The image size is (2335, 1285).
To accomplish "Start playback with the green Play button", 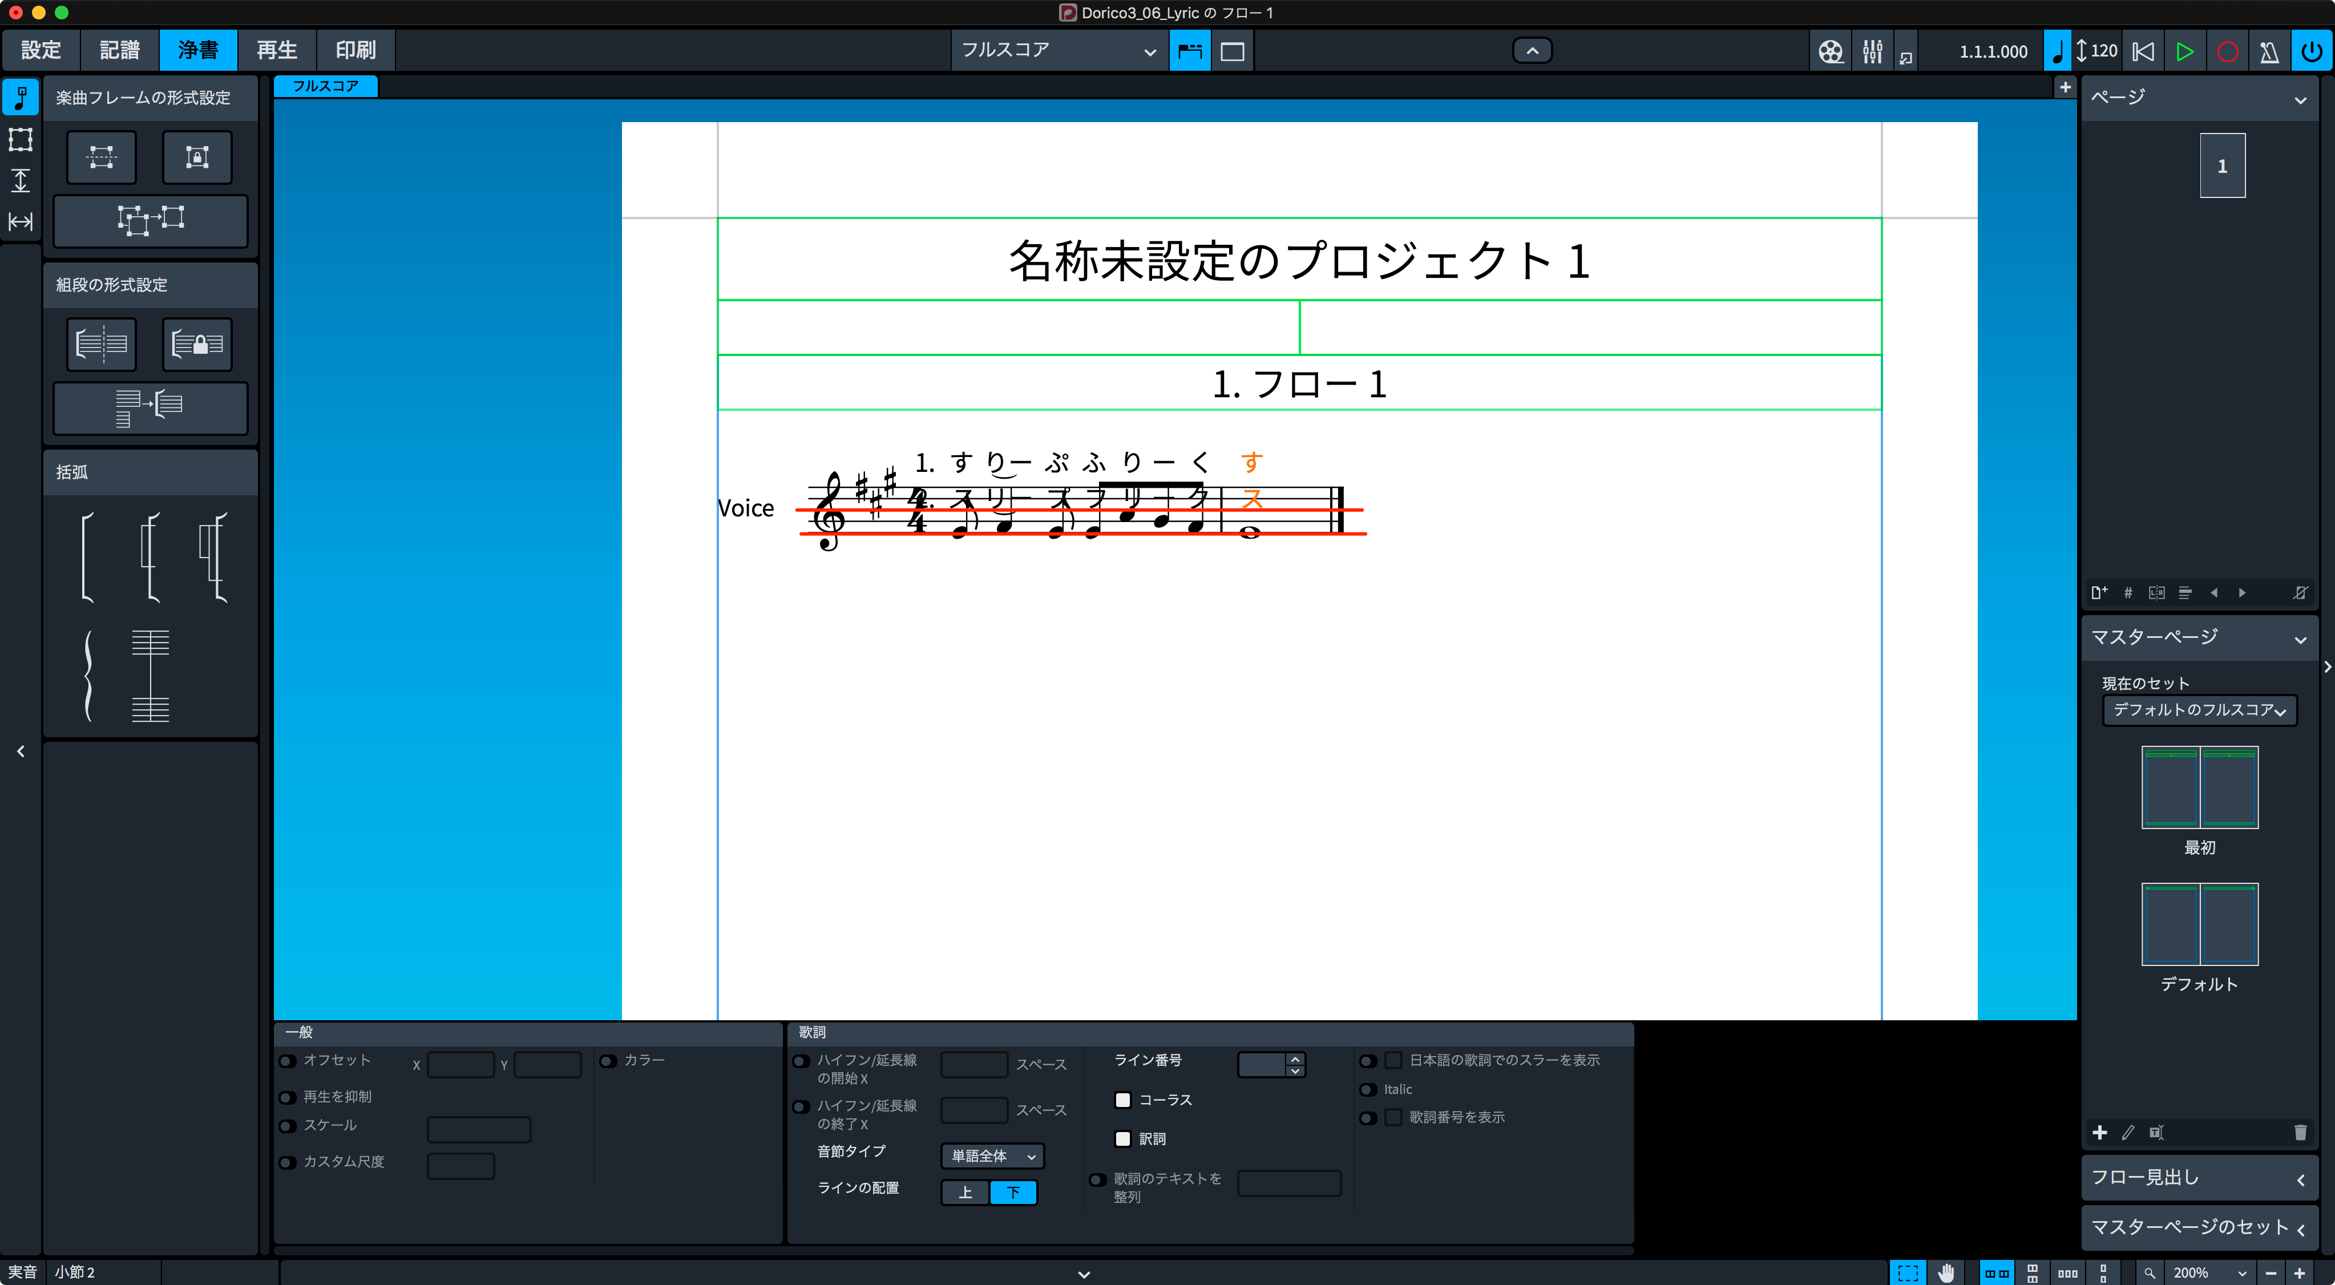I will 2184,52.
